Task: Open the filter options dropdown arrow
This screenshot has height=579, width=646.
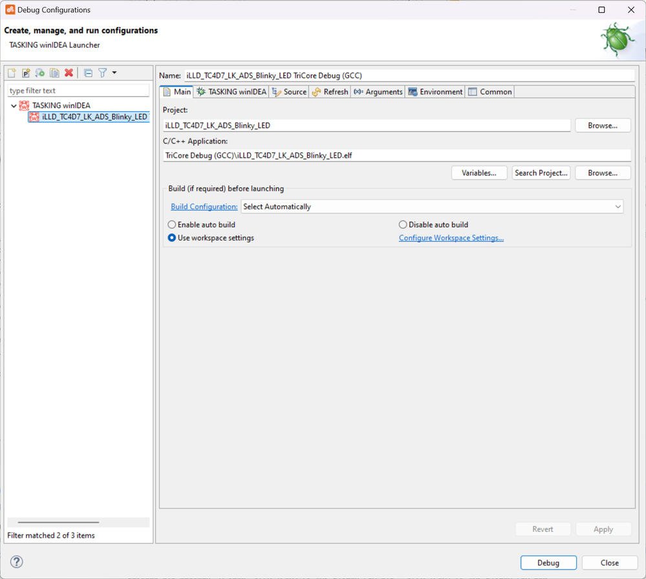Action: click(x=114, y=73)
